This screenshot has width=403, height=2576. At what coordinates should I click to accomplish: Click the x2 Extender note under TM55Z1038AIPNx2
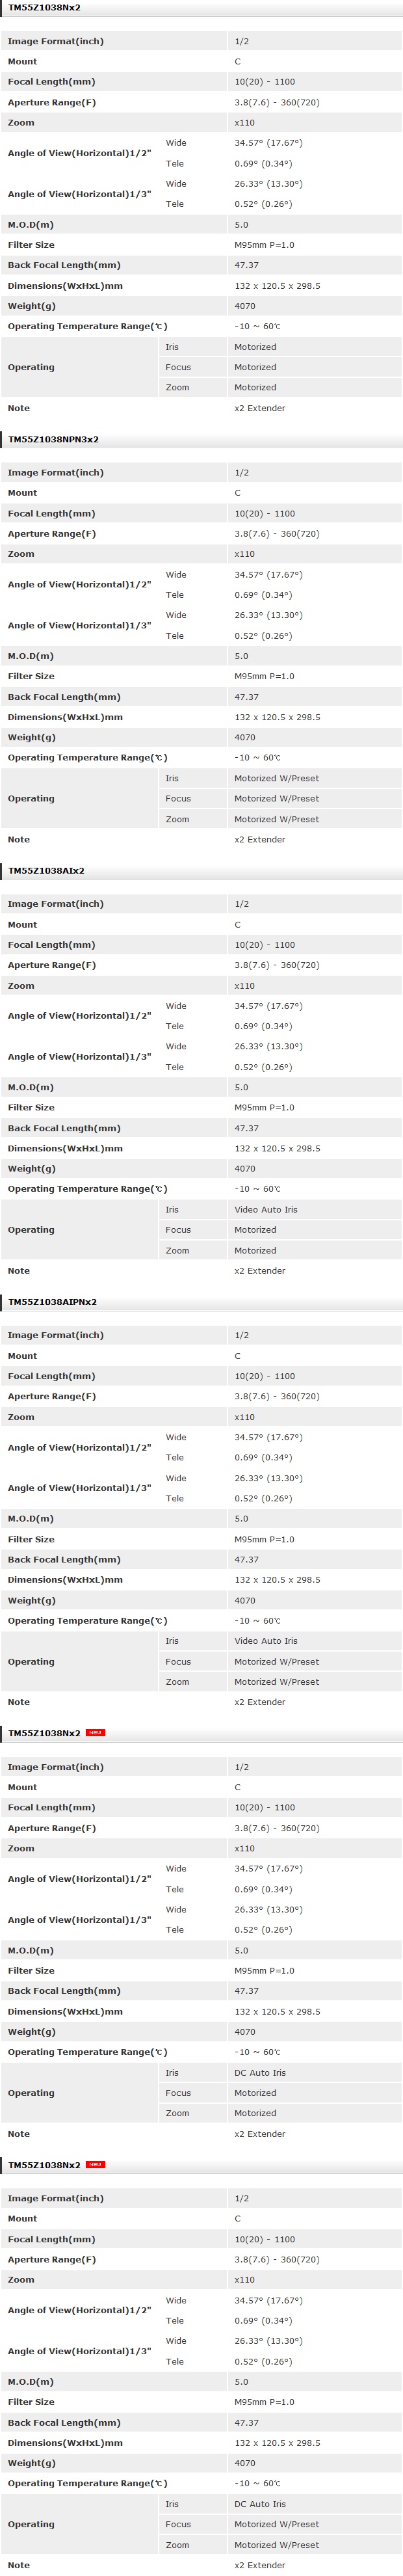(259, 1702)
